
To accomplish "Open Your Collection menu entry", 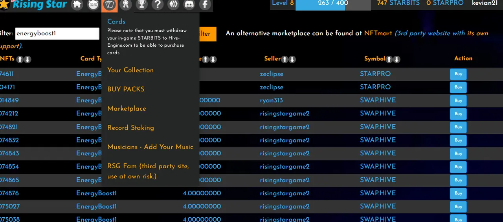I will coord(130,70).
